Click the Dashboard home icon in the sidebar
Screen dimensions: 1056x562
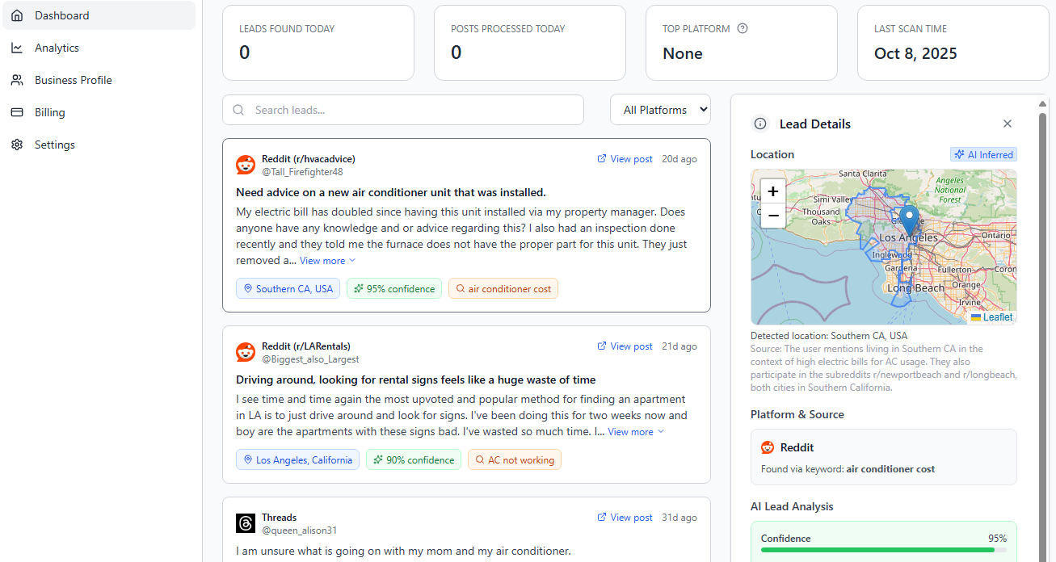16,15
